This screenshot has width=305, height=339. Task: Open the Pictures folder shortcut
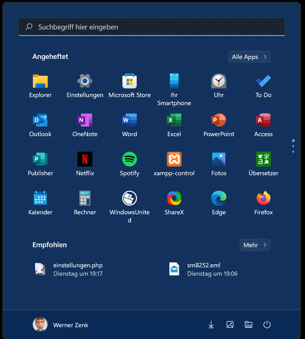point(230,325)
